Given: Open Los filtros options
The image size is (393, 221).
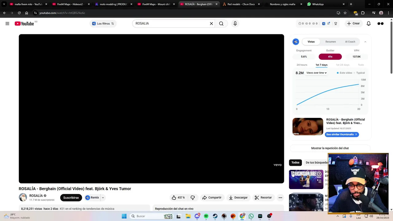Looking at the screenshot, I should [103, 24].
